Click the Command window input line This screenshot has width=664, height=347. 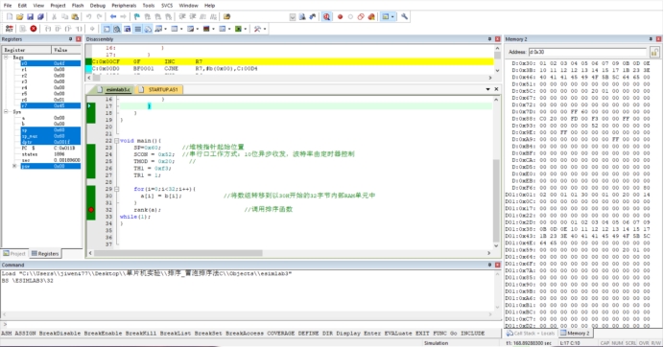[x=249, y=325]
